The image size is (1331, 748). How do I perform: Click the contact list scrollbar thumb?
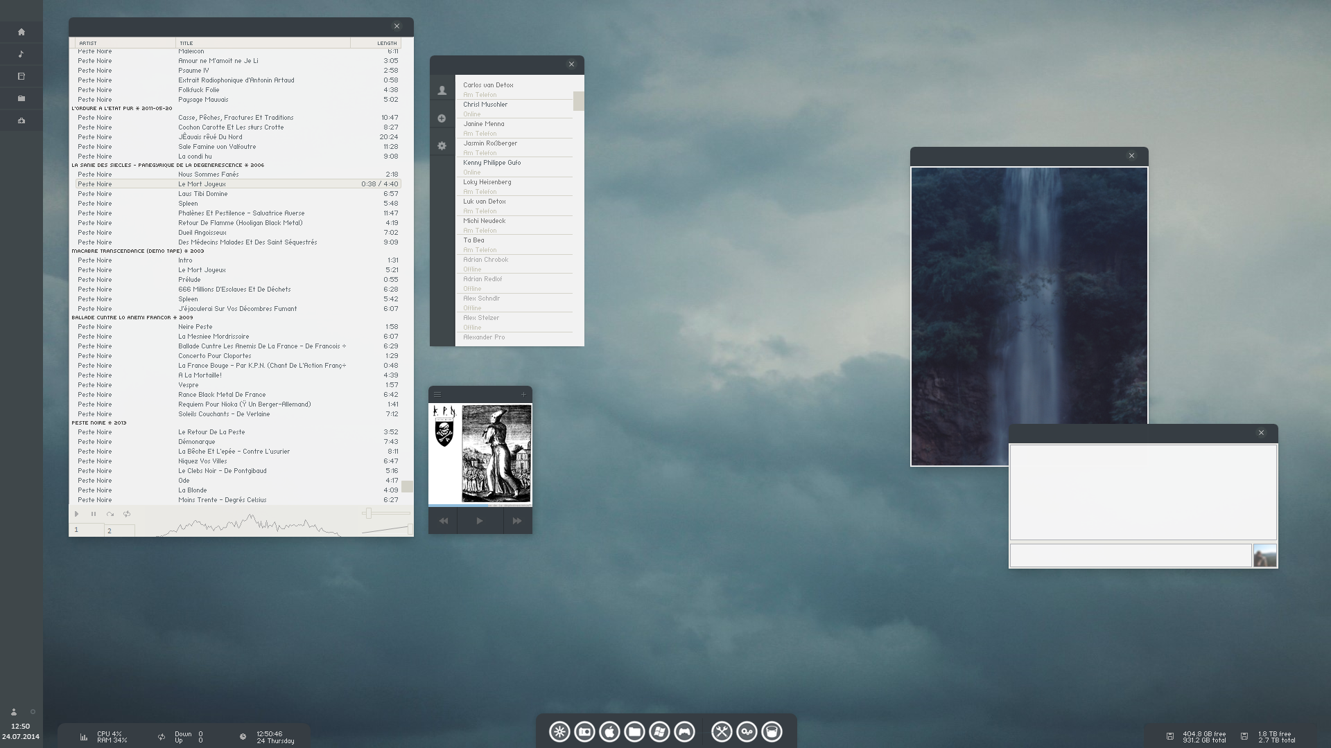pyautogui.click(x=578, y=101)
